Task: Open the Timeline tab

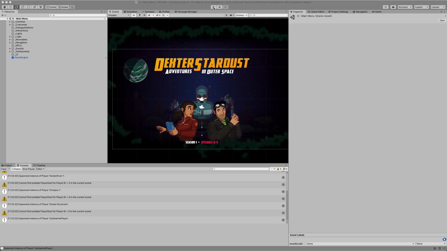Action: (39, 165)
